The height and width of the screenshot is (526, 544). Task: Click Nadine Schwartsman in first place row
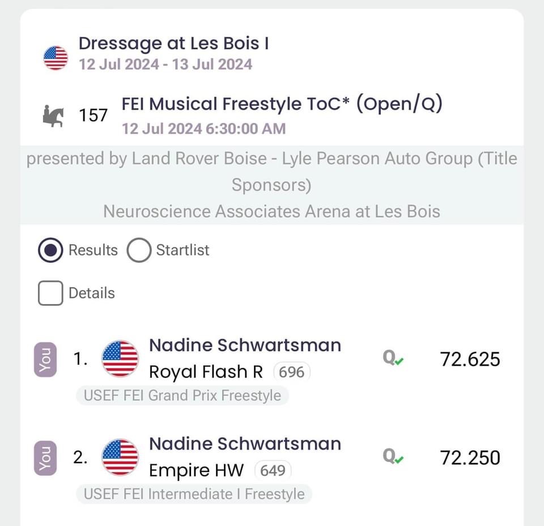(245, 345)
